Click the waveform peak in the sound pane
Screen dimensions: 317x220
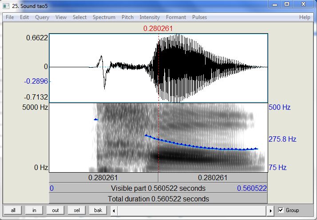click(x=178, y=35)
